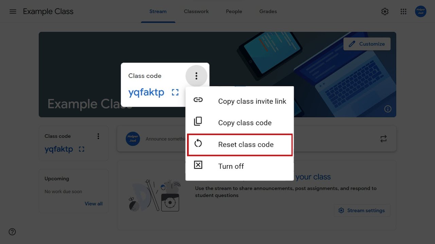The width and height of the screenshot is (435, 244).
Task: Click the Helper Joel account avatar
Action: [x=421, y=12]
